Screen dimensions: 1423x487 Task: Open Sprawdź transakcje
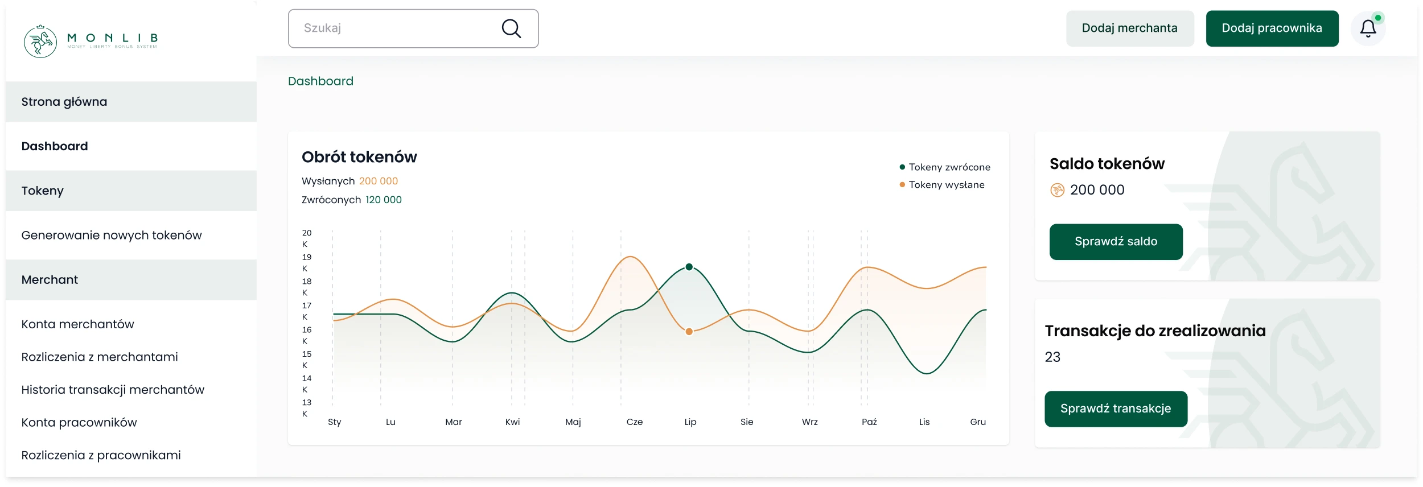click(x=1116, y=409)
